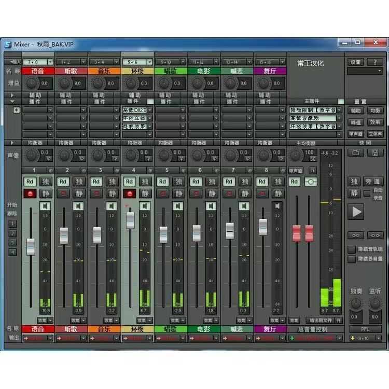This screenshot has width=389, height=389.
Task: Click the 主均衡器 header
Action: [x=305, y=143]
